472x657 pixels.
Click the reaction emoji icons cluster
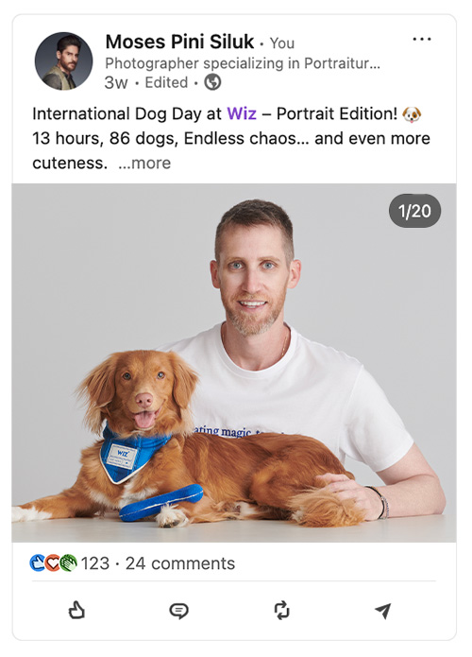(x=53, y=562)
